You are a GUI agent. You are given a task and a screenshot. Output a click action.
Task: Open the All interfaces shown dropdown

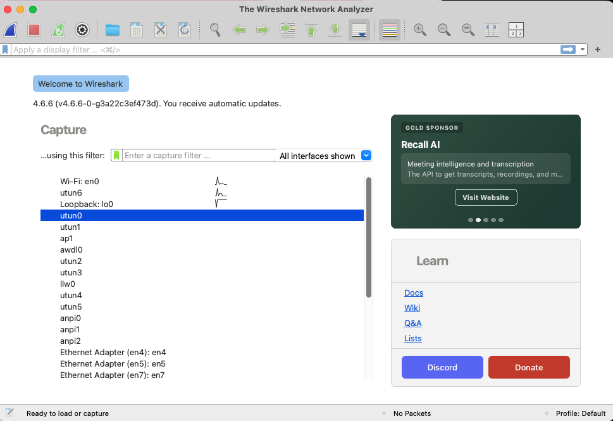[x=324, y=156]
